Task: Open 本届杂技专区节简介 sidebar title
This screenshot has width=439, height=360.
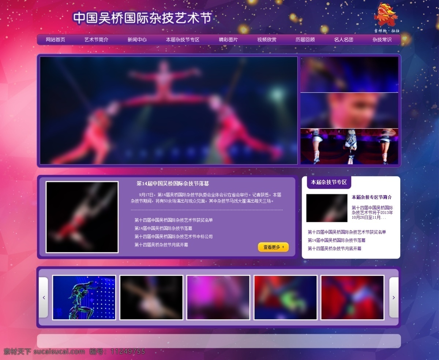Action: tap(372, 197)
